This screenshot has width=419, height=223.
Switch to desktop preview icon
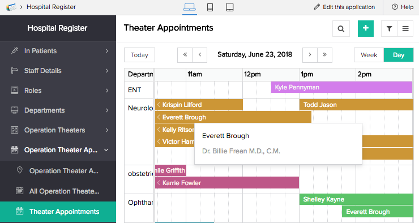pos(190,7)
